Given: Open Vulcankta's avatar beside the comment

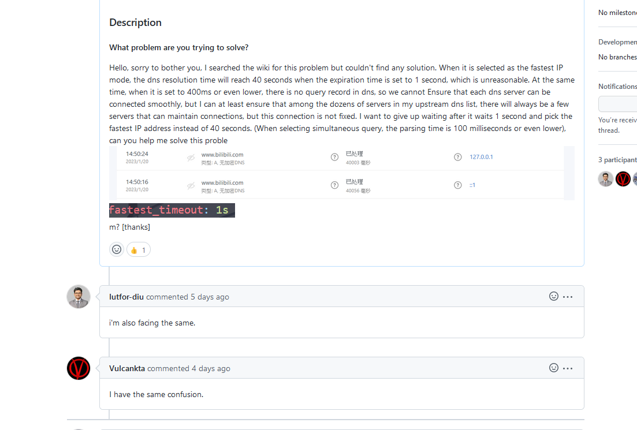Looking at the screenshot, I should click(79, 368).
